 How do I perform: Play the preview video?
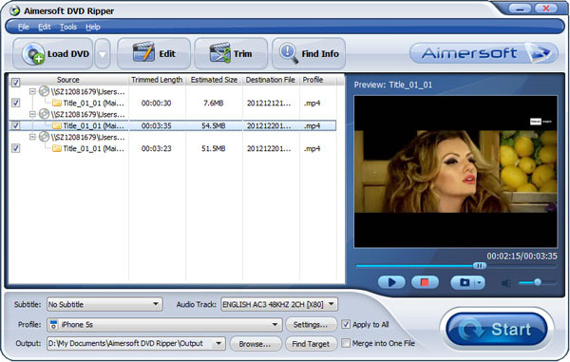pos(391,282)
